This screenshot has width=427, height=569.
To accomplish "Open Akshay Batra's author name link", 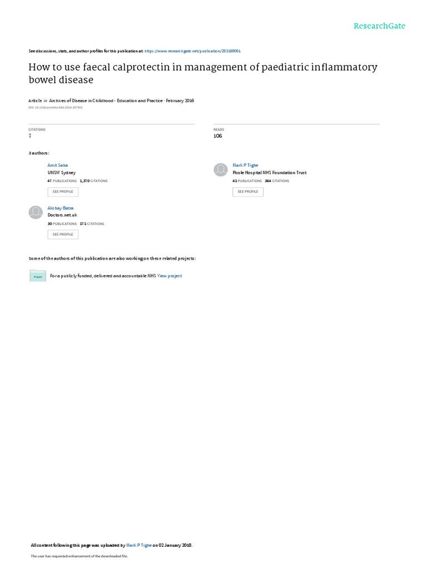I will pyautogui.click(x=60, y=208).
